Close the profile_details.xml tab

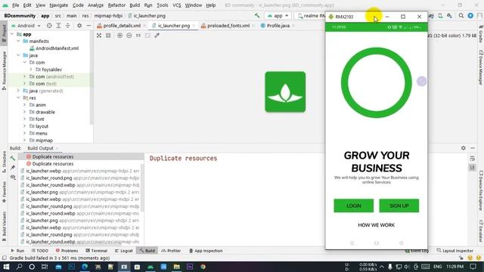(x=144, y=26)
